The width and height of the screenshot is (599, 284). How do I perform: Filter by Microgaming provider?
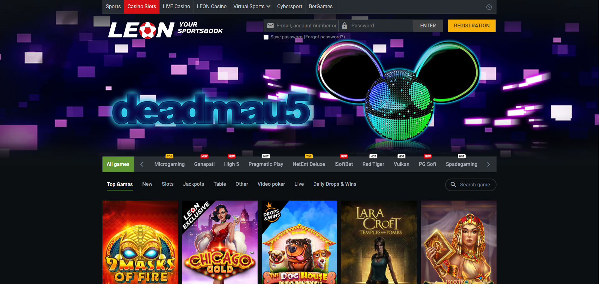point(169,164)
